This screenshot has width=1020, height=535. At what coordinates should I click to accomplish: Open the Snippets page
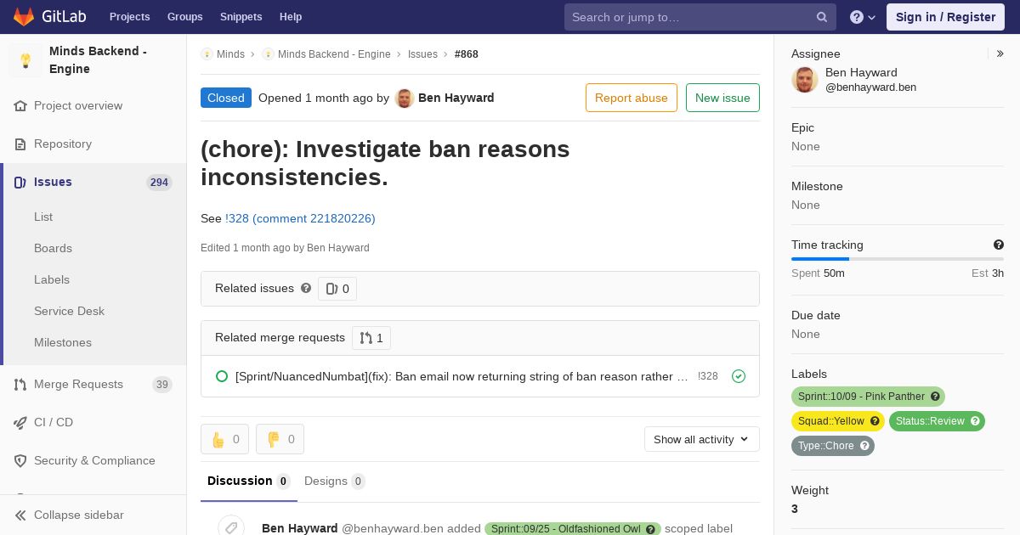pos(241,17)
